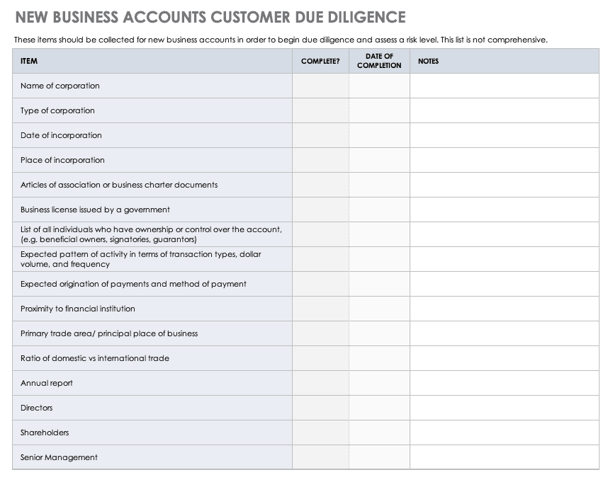613x487 pixels.
Task: Click Complete? cell for Date of incorporation
Action: 320,135
